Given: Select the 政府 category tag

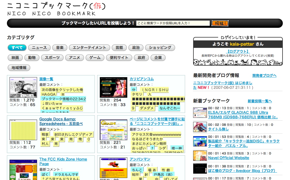Looking at the screenshot, I should pos(141,58).
